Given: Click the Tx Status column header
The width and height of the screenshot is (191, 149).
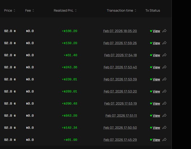Looking at the screenshot, I should (153, 11).
